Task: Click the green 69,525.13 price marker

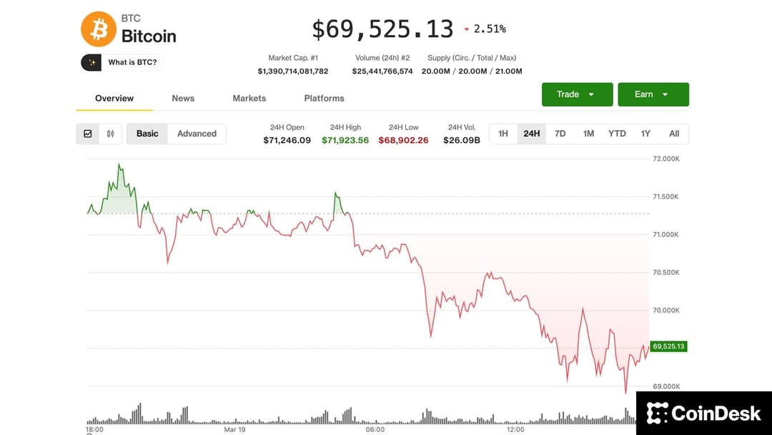Action: tap(668, 347)
